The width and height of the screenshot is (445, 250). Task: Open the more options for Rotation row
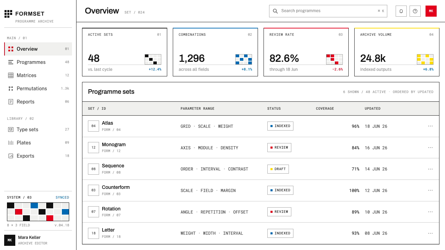point(430,212)
